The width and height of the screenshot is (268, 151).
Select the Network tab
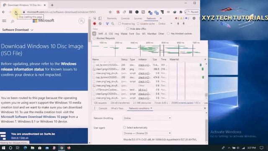151,18
